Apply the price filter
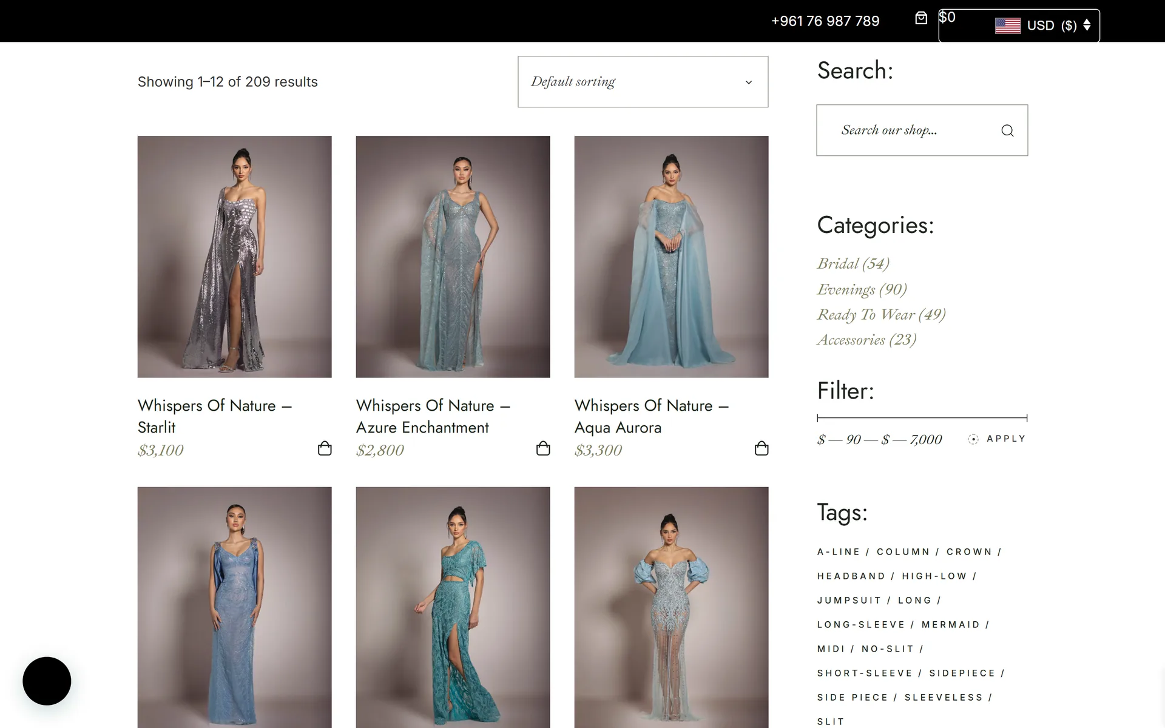The height and width of the screenshot is (728, 1165). [x=997, y=439]
